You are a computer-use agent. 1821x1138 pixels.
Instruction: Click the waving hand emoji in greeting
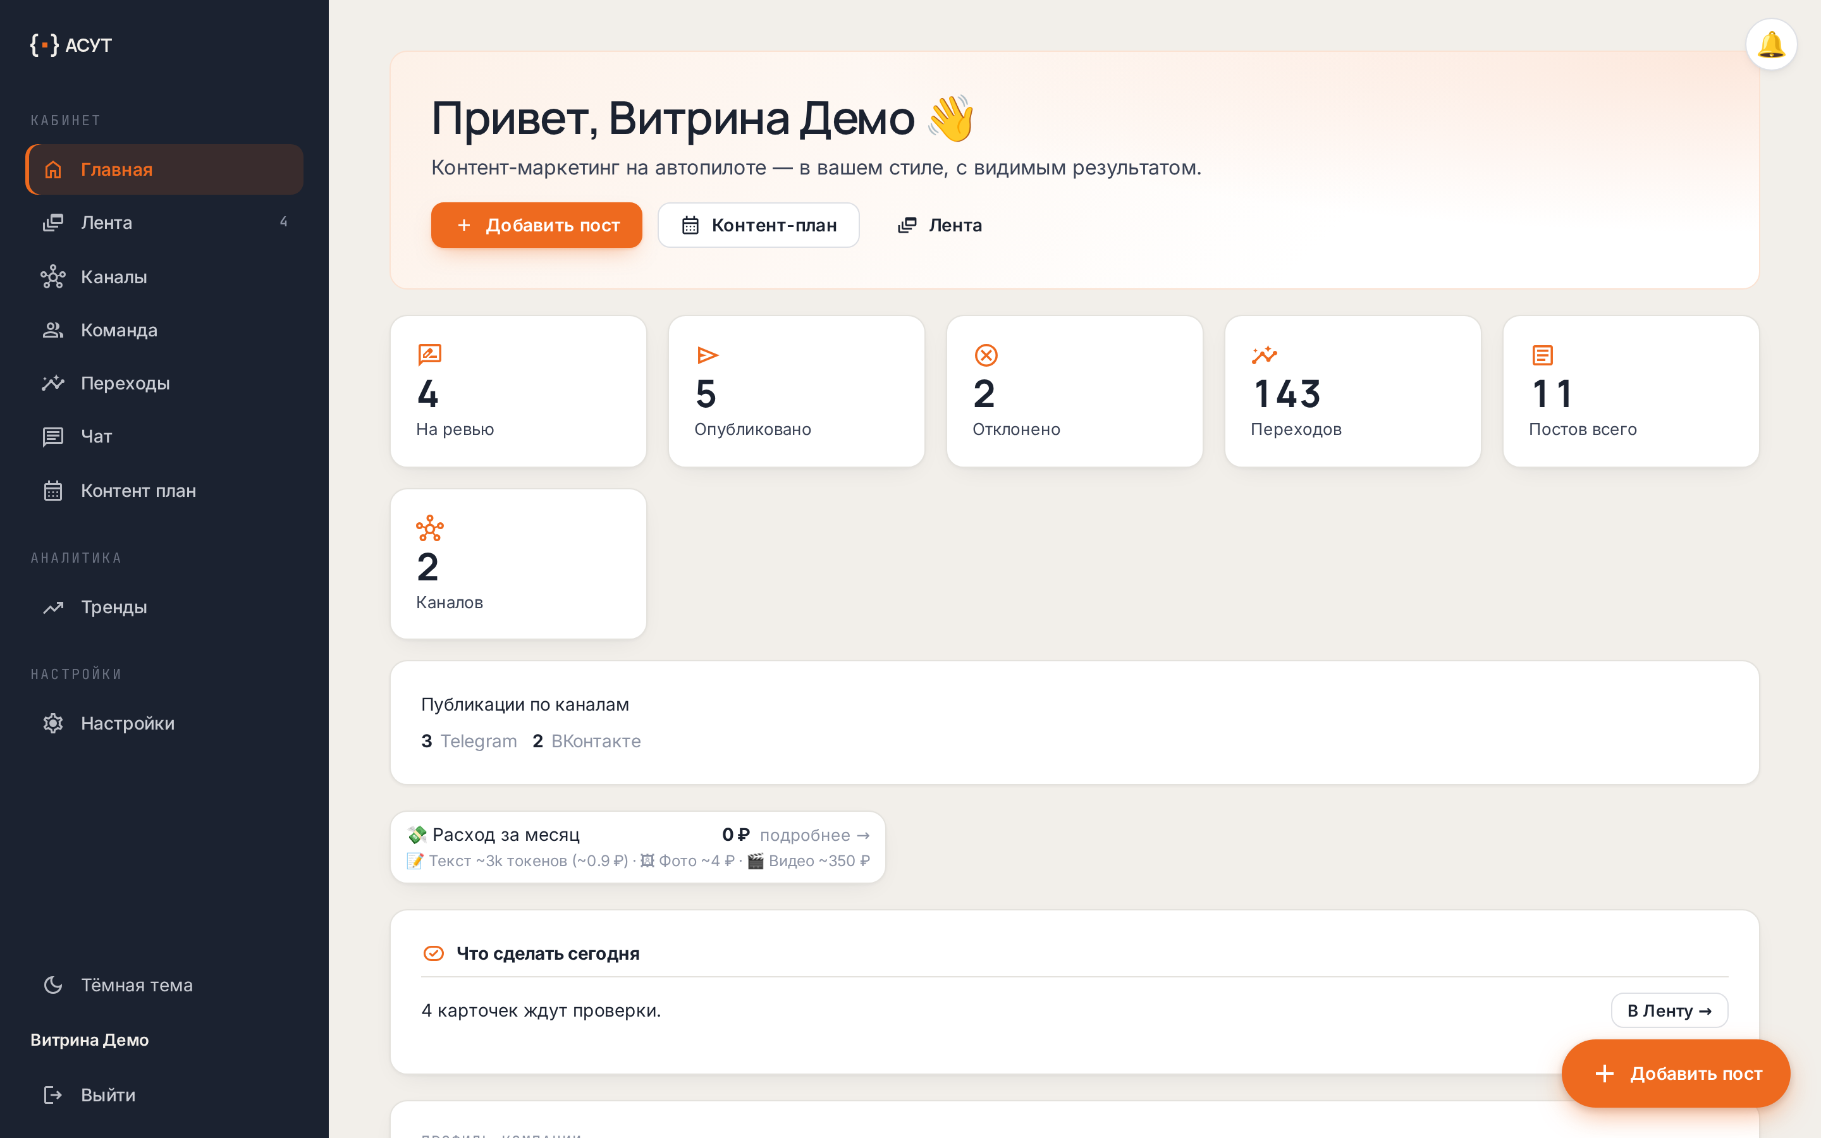[951, 118]
